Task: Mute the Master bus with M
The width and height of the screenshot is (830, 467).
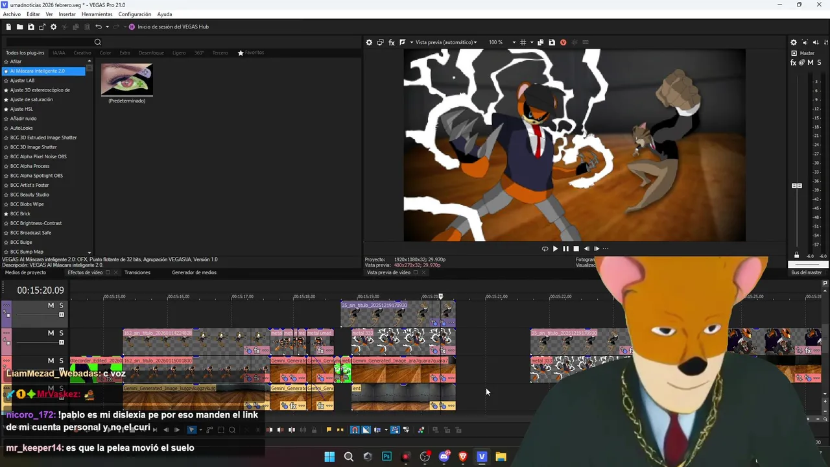Action: tap(811, 62)
